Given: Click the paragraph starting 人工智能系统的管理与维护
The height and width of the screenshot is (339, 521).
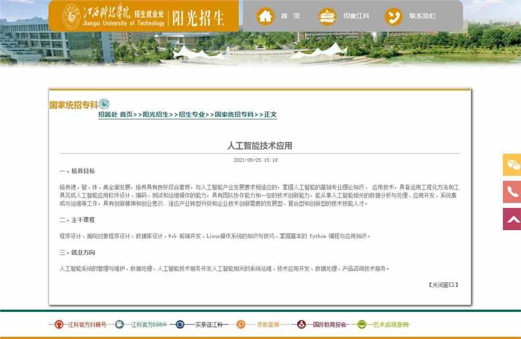Looking at the screenshot, I should click(x=224, y=269).
